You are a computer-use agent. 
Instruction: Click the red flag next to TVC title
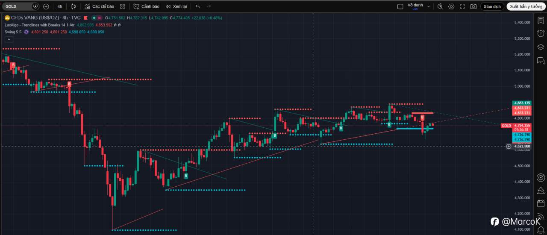[x=85, y=18]
